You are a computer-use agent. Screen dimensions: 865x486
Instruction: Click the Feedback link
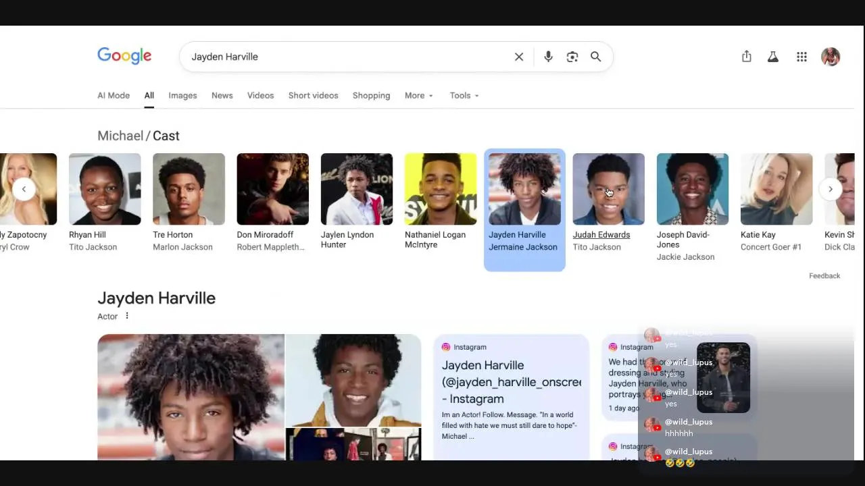pyautogui.click(x=824, y=275)
